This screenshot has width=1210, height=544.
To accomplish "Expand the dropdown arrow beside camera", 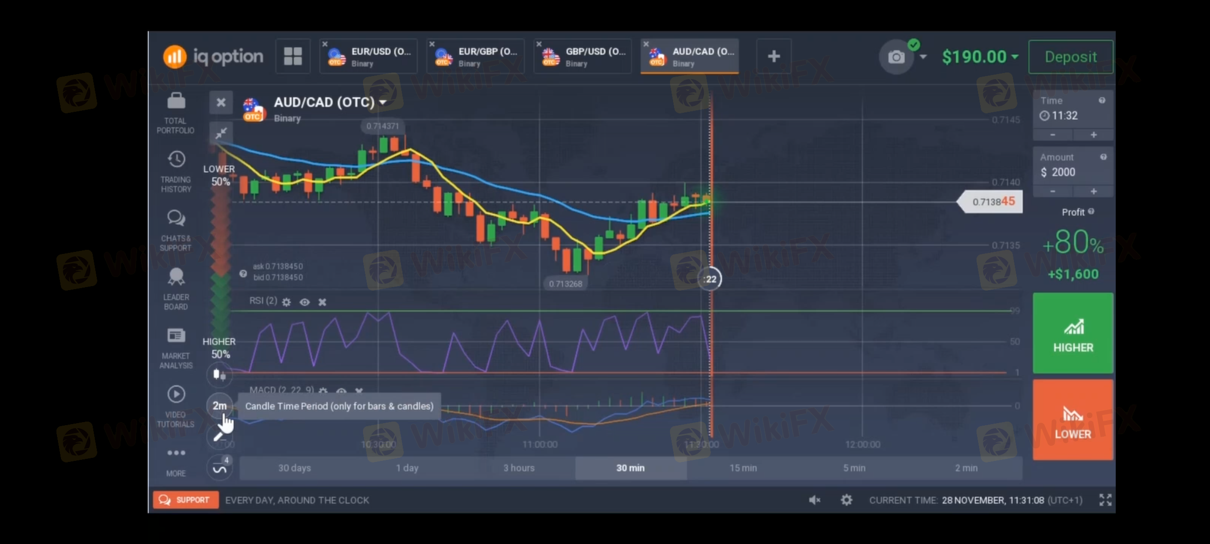I will click(x=923, y=57).
